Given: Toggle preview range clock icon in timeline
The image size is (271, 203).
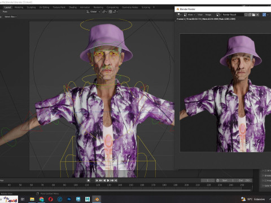Looking at the screenshot, I should click(218, 180).
